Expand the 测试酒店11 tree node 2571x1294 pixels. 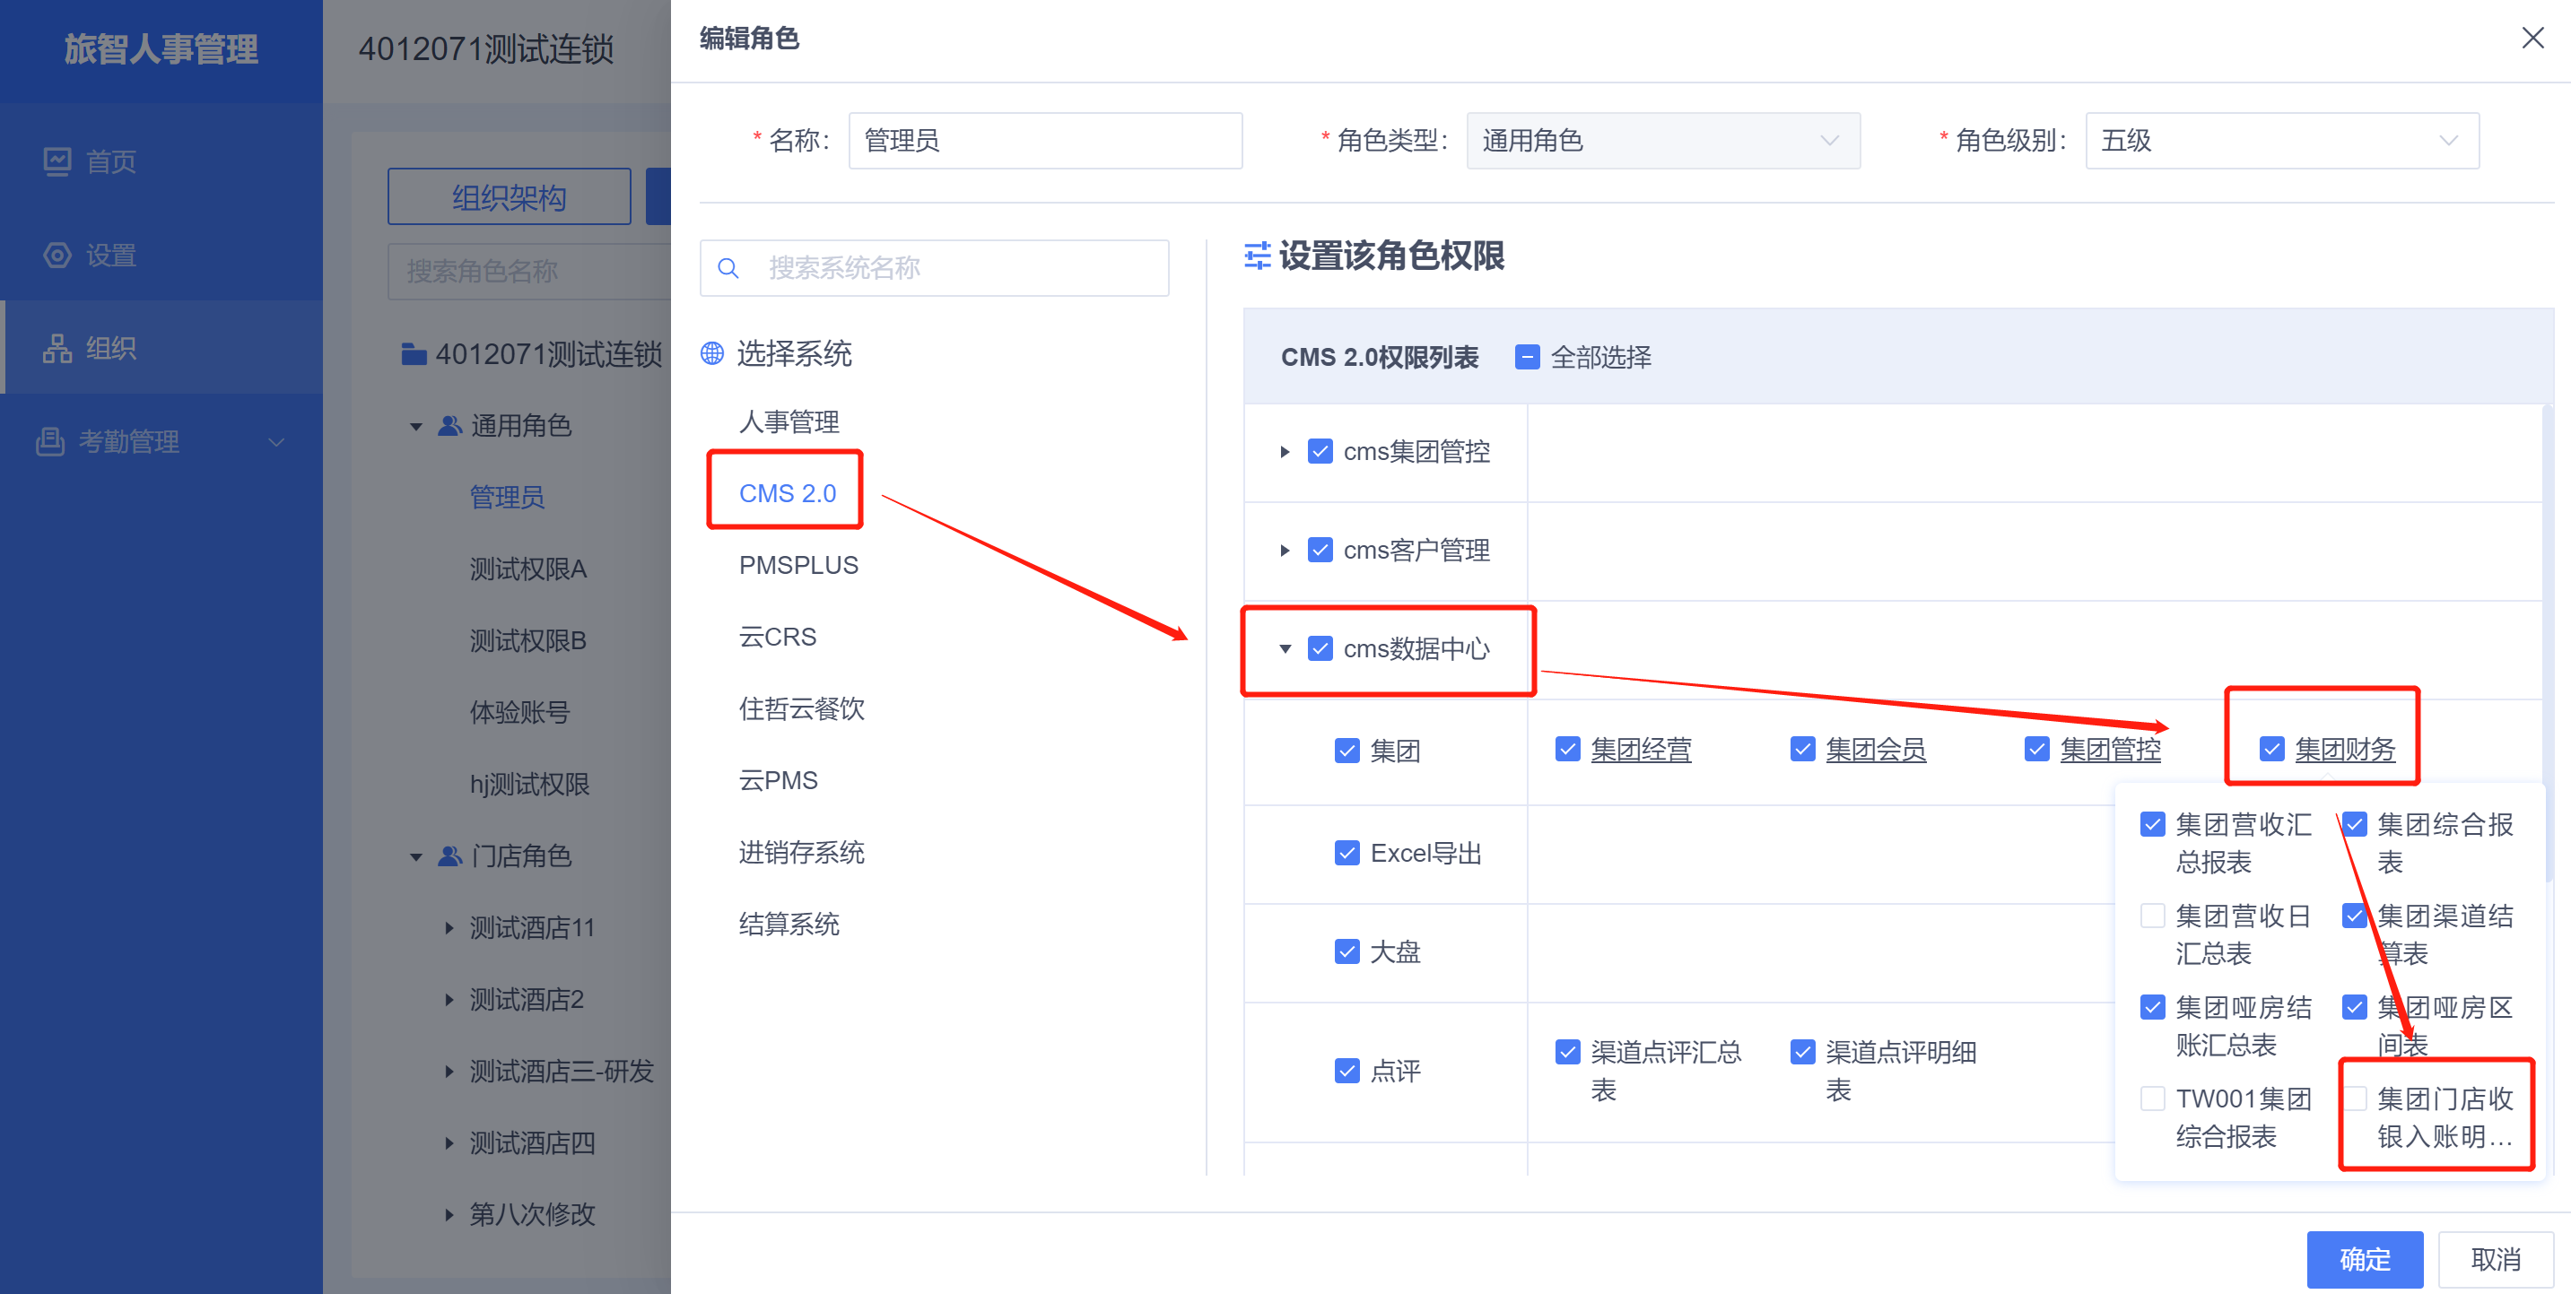[449, 927]
